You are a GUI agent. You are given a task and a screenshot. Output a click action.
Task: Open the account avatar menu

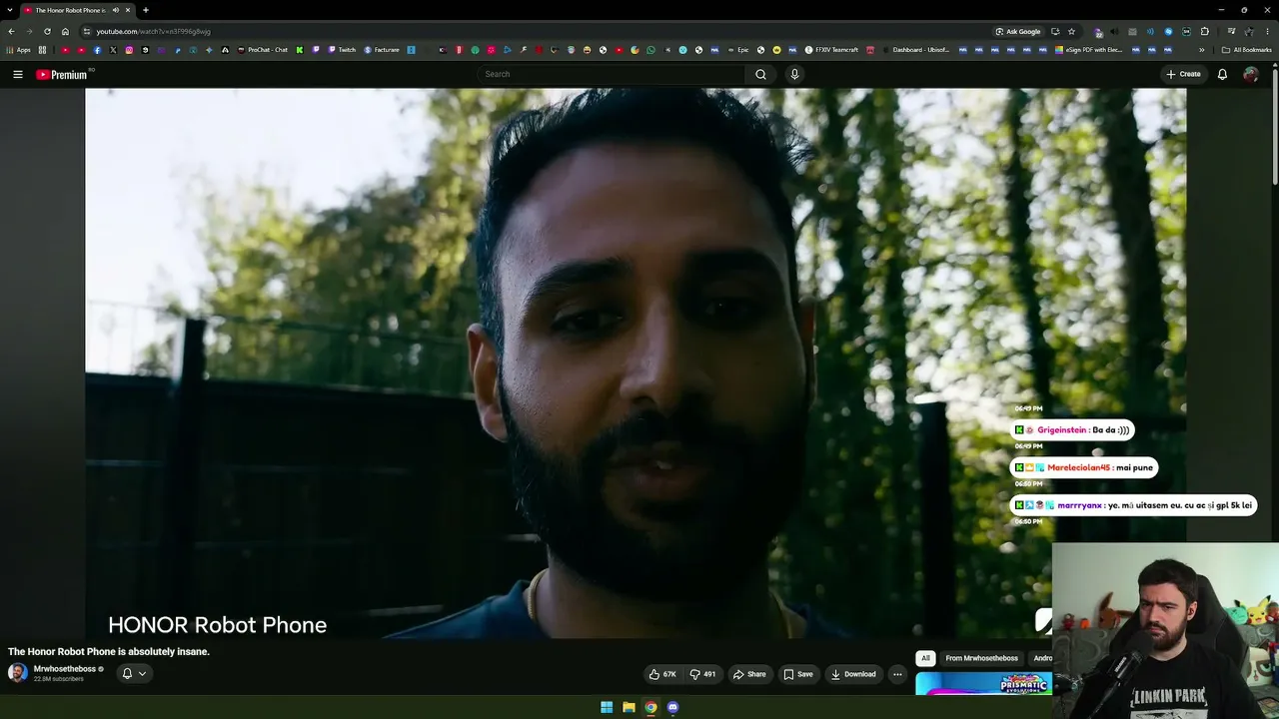click(1250, 74)
